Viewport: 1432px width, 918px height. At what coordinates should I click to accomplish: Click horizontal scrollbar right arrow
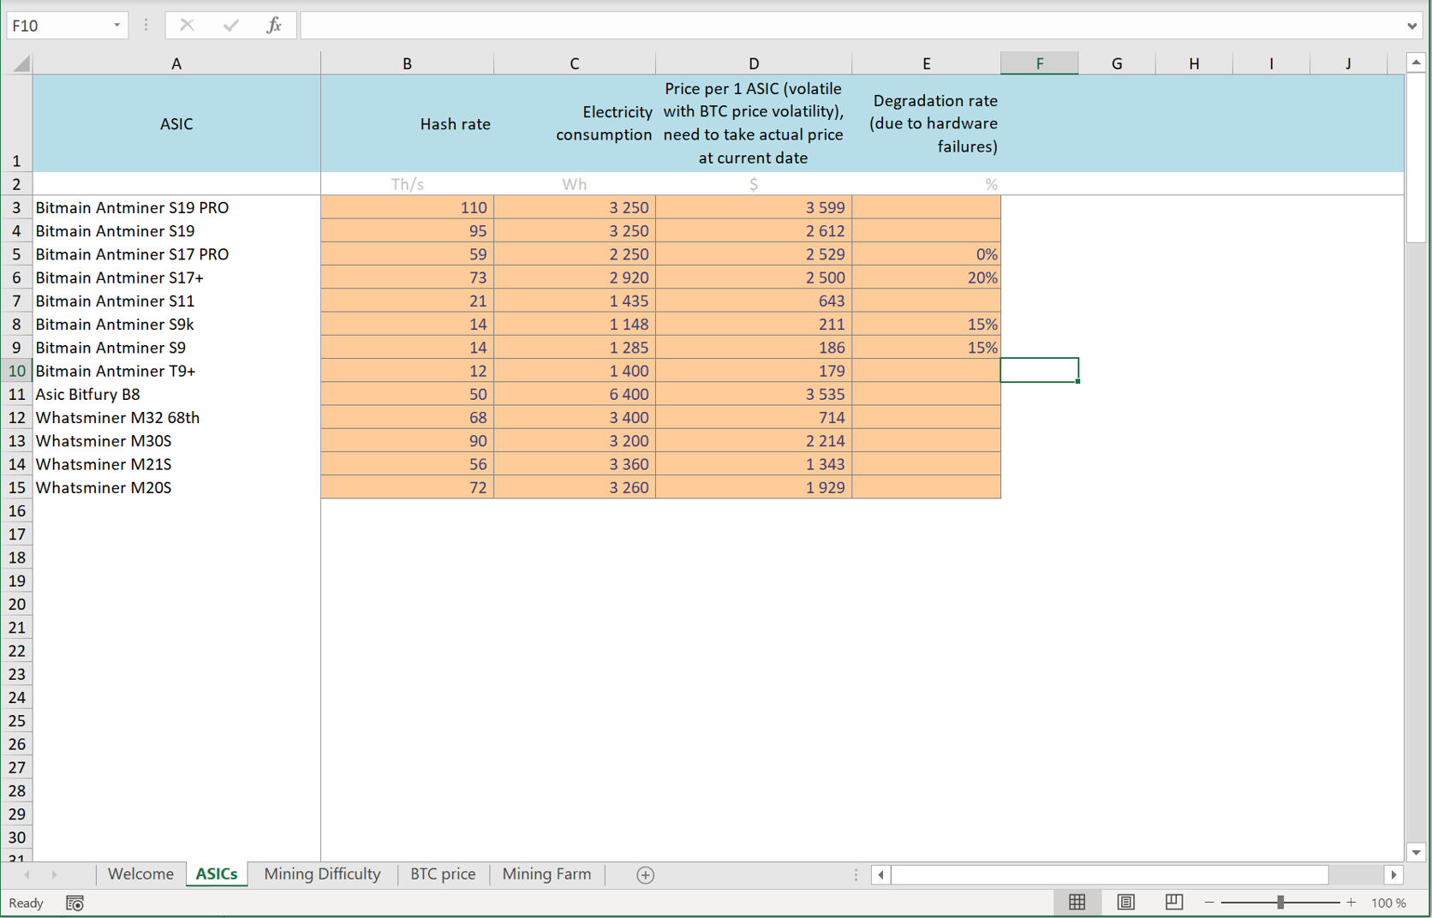(x=1393, y=874)
